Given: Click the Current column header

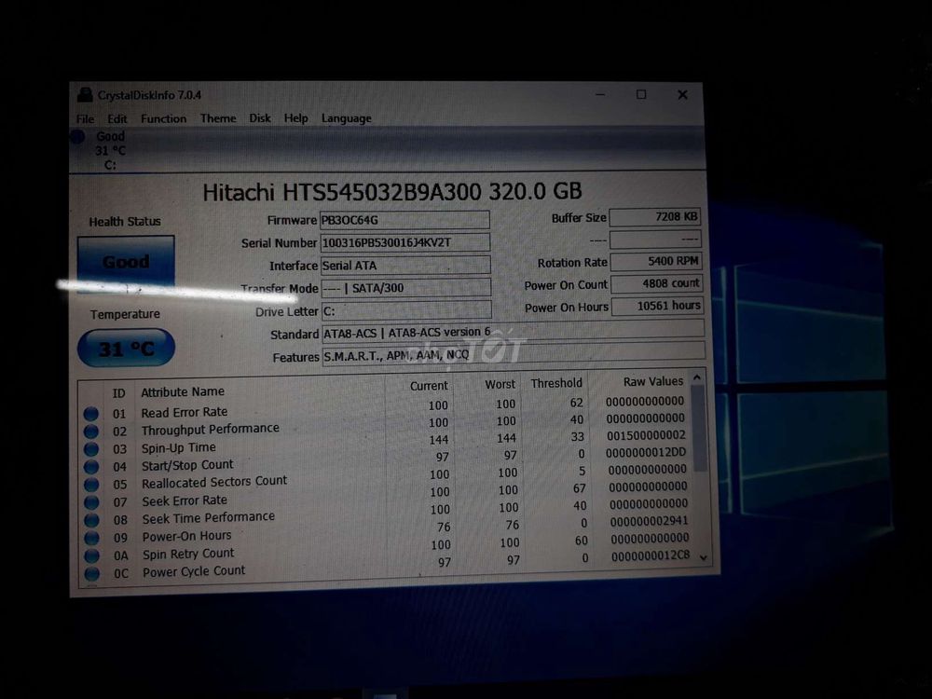Looking at the screenshot, I should pos(429,386).
